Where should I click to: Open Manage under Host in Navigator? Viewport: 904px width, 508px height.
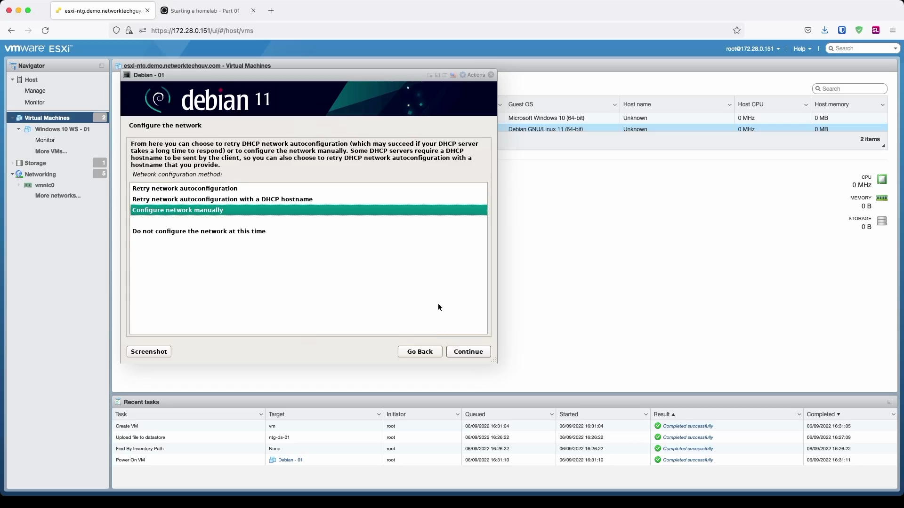[x=35, y=91]
